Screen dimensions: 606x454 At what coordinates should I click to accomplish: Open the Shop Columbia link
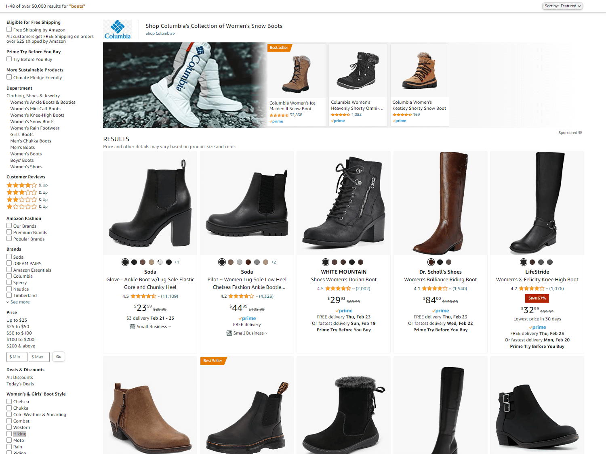click(x=160, y=33)
